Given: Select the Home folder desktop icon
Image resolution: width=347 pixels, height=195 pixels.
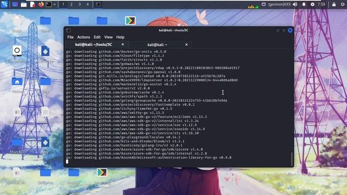Looking at the screenshot, I should click(x=17, y=86).
